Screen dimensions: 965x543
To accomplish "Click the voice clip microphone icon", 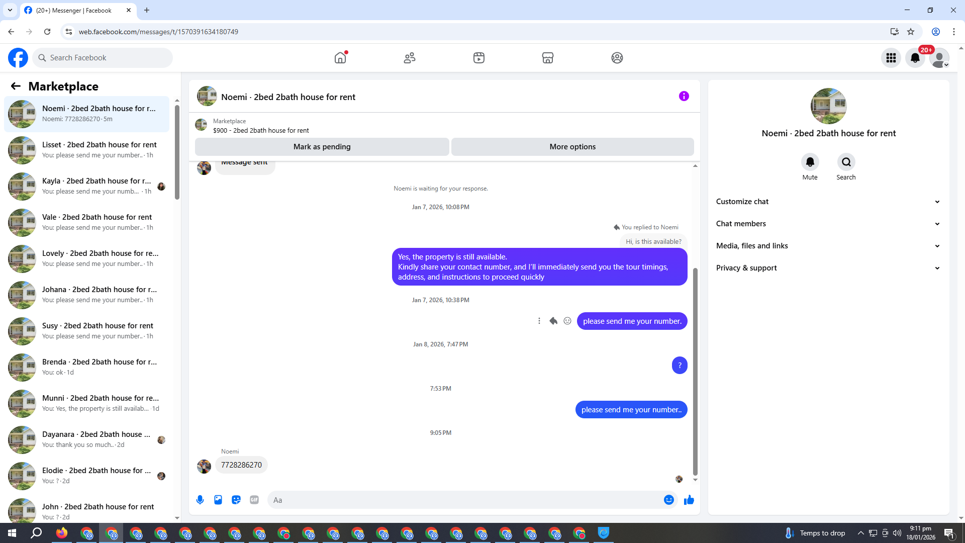I will (x=200, y=500).
